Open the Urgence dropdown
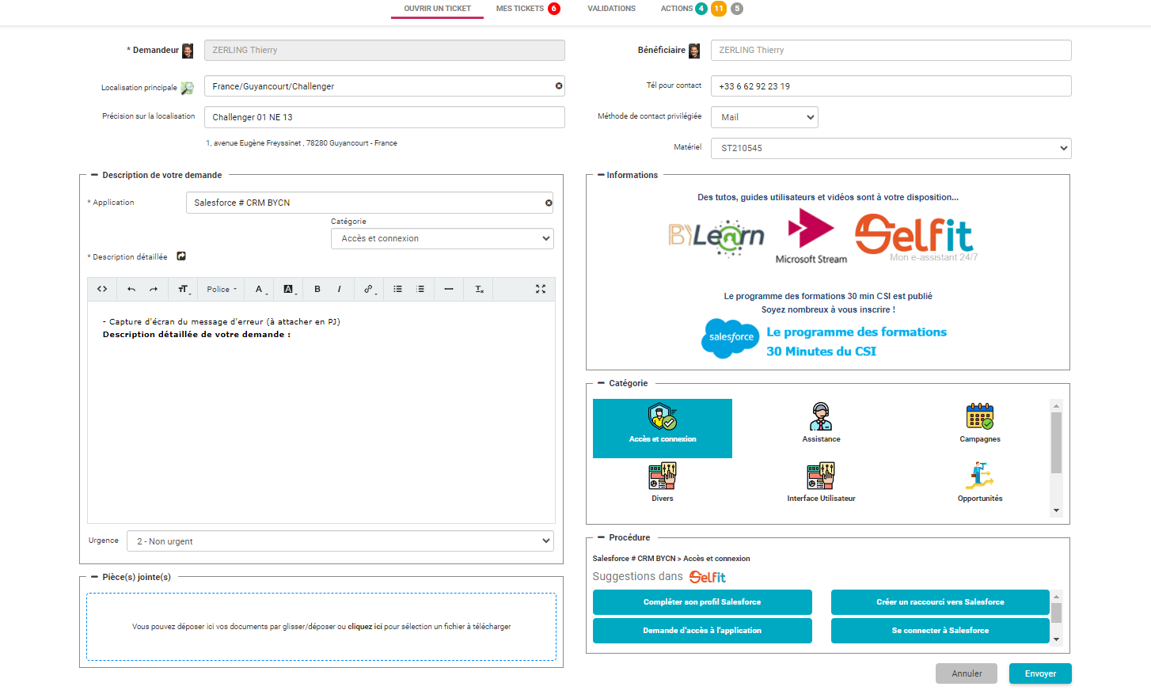The height and width of the screenshot is (698, 1151). [x=340, y=541]
